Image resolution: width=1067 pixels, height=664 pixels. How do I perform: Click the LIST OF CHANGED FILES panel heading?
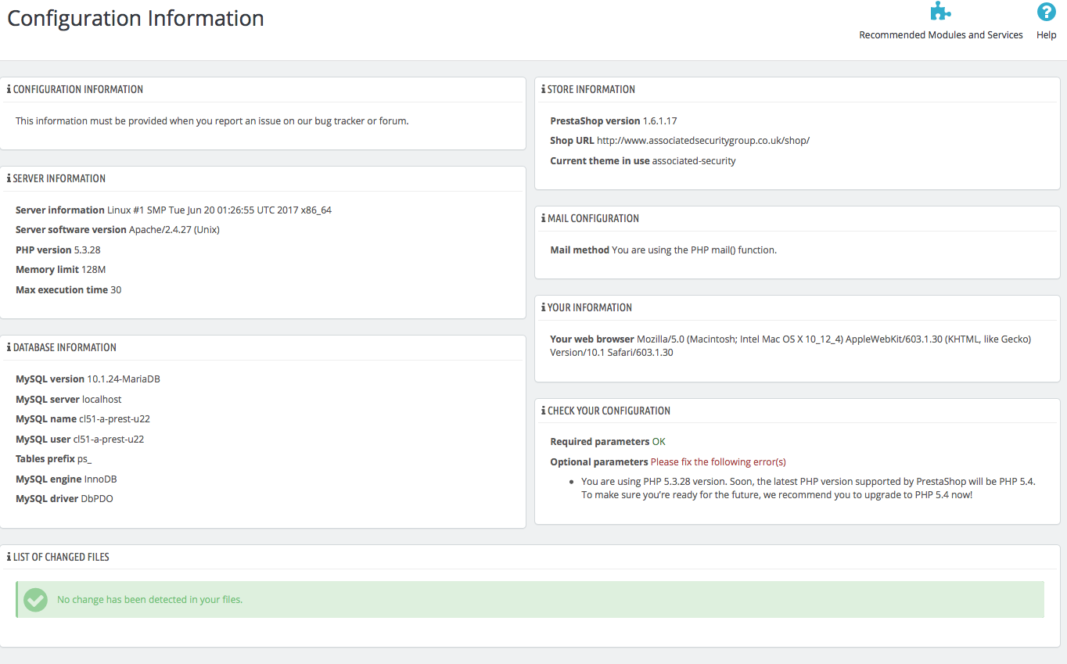click(x=61, y=557)
